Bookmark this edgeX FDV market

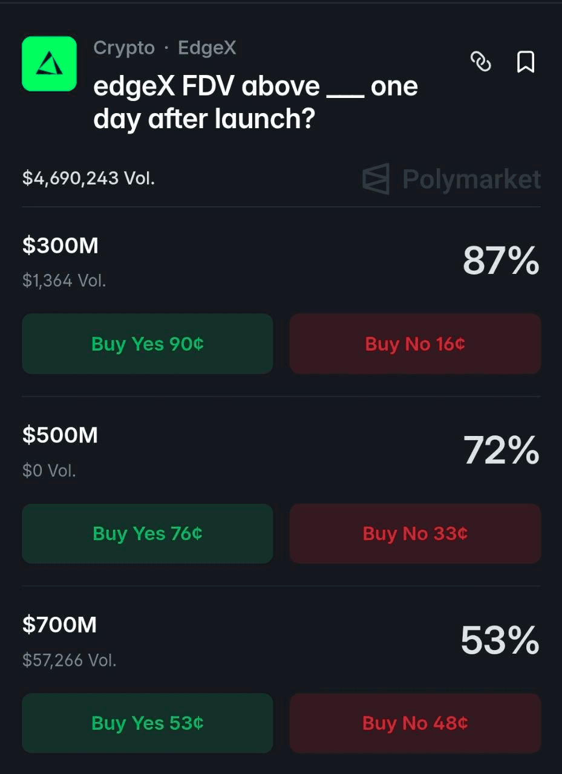click(x=525, y=62)
